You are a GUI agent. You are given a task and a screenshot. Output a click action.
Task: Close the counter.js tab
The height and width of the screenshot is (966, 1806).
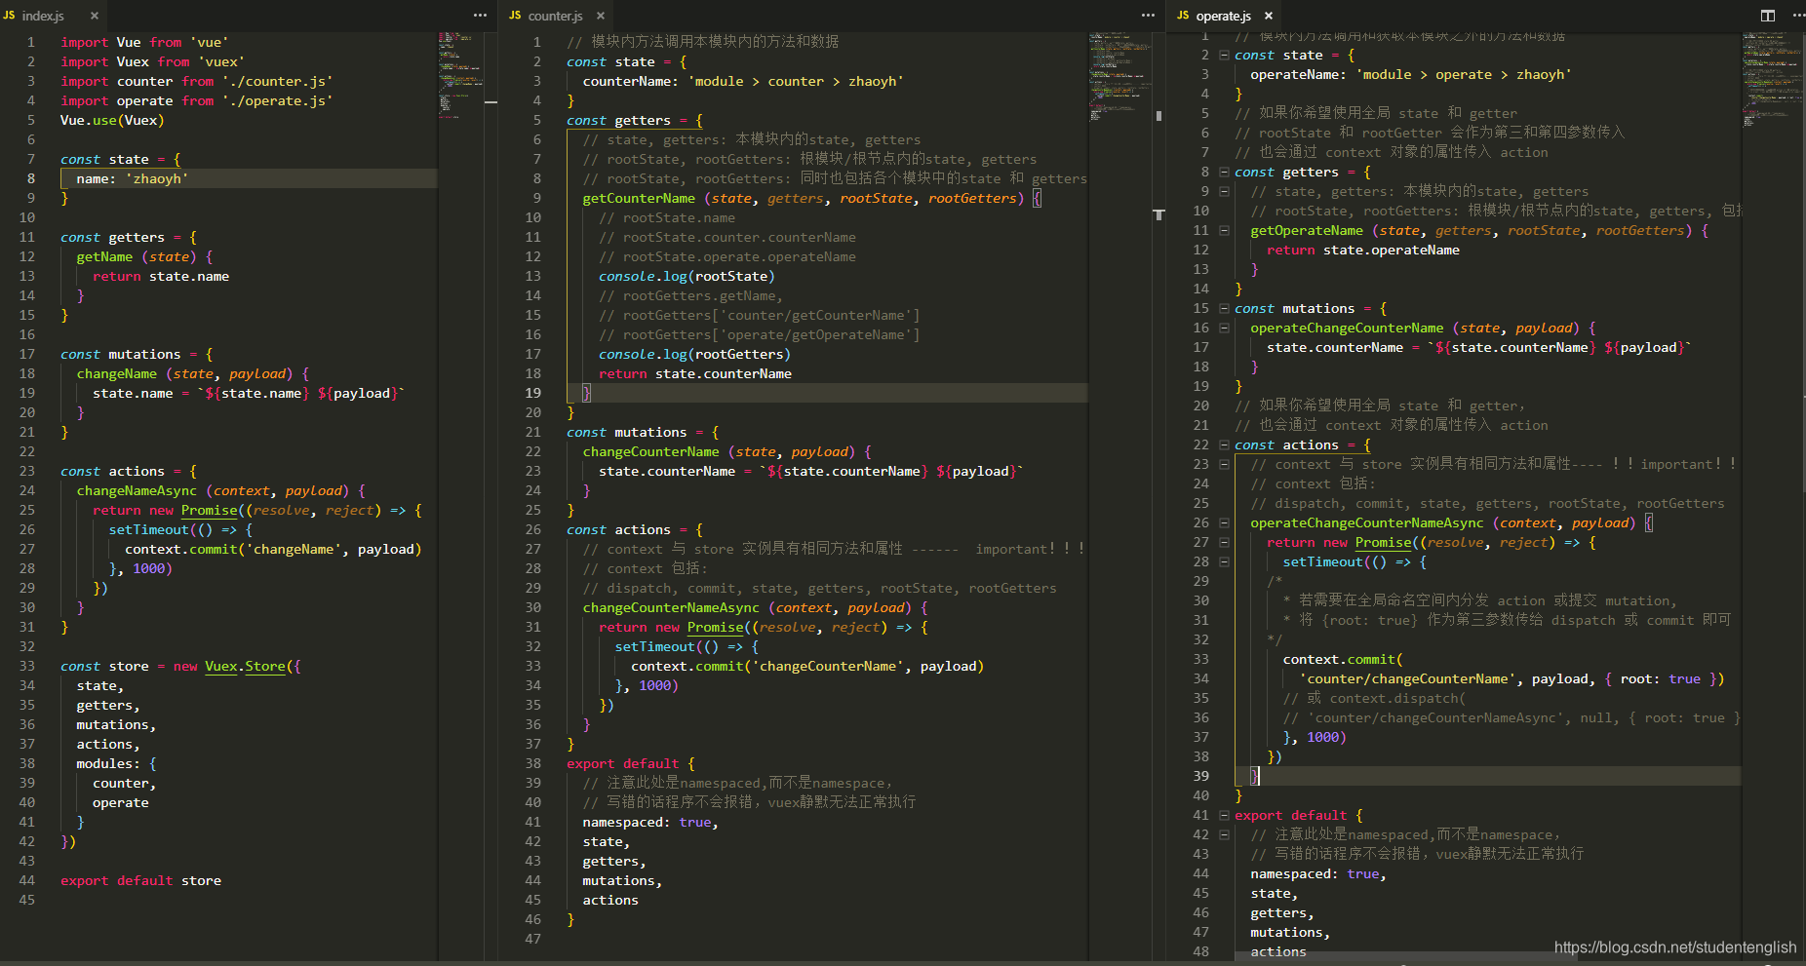pos(601,16)
